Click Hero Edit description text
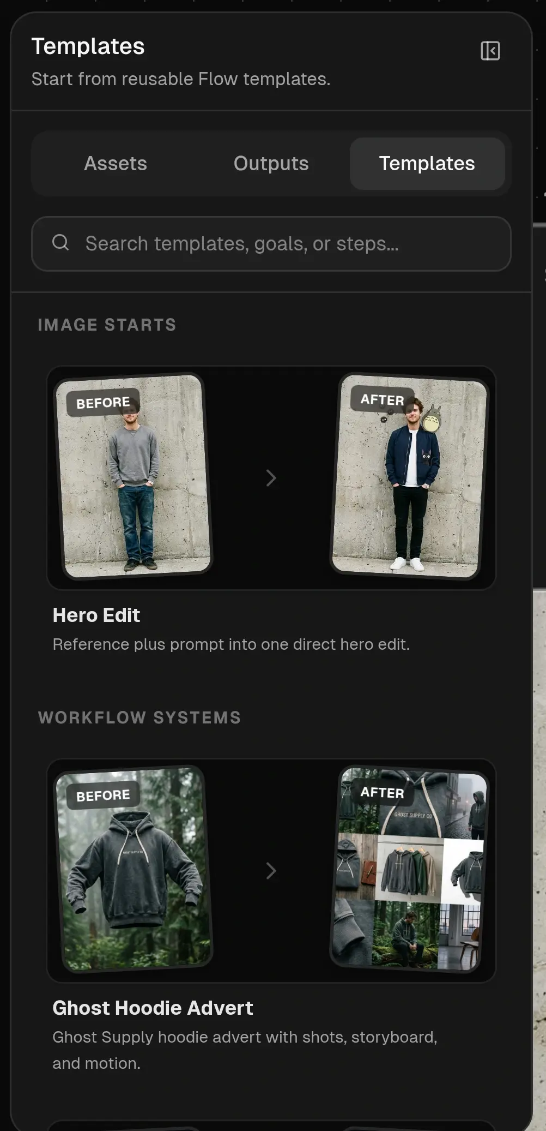 click(x=231, y=644)
